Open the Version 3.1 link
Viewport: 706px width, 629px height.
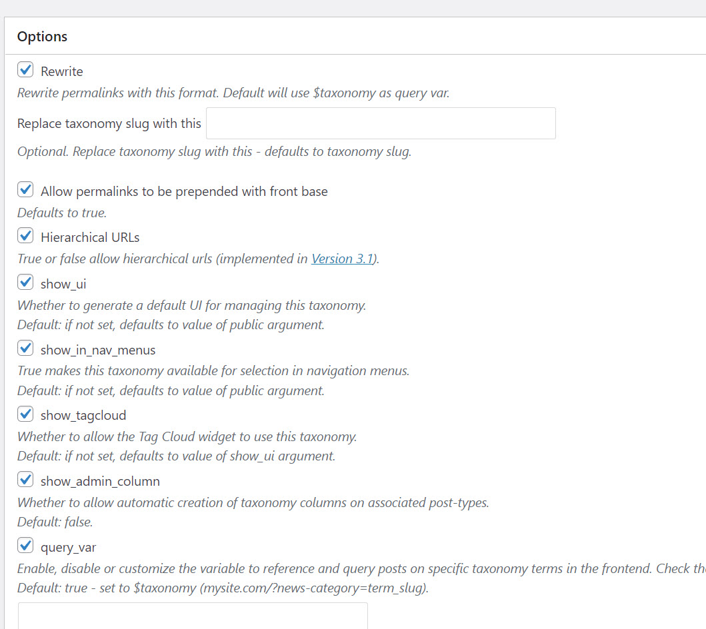coord(342,259)
